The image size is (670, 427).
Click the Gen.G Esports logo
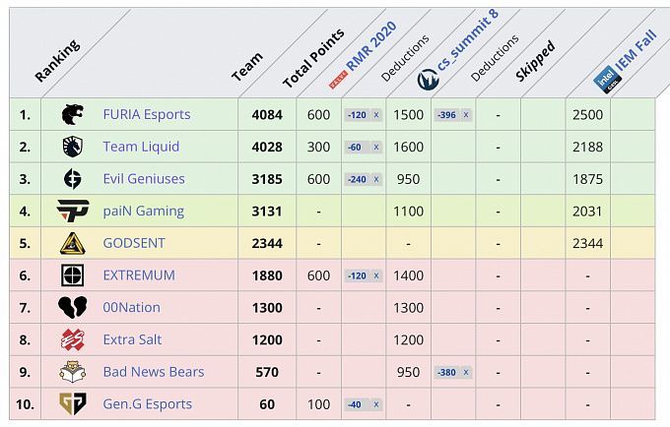[72, 403]
